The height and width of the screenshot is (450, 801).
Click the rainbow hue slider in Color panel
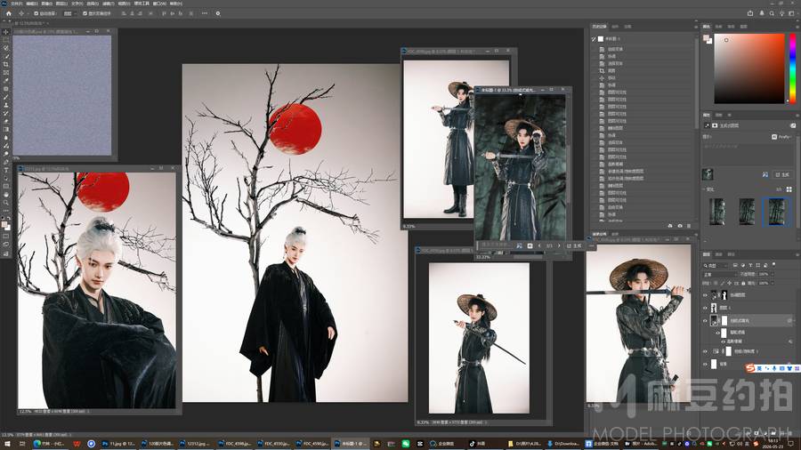pyautogui.click(x=793, y=68)
